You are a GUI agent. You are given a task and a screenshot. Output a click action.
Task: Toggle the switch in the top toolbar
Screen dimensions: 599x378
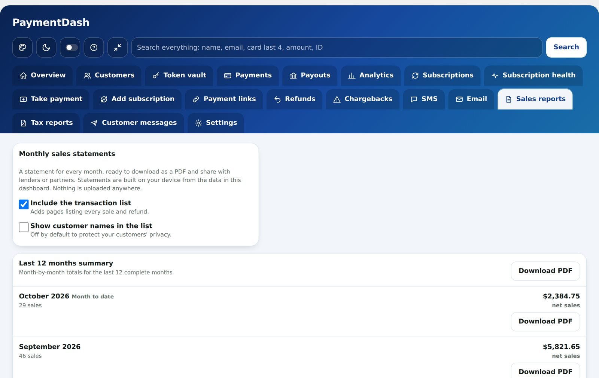point(70,47)
